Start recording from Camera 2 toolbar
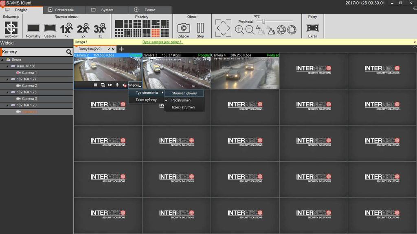 (x=110, y=85)
